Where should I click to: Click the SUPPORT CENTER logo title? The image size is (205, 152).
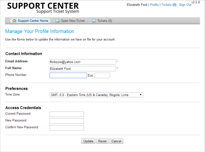(x=43, y=6)
